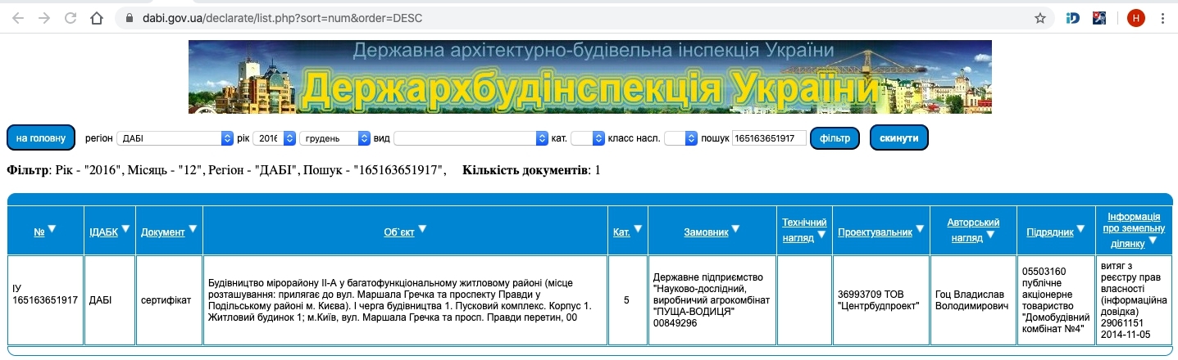Click the sort arrow next to Підрядник
Screen dimensions: 1178x360
coord(1080,230)
